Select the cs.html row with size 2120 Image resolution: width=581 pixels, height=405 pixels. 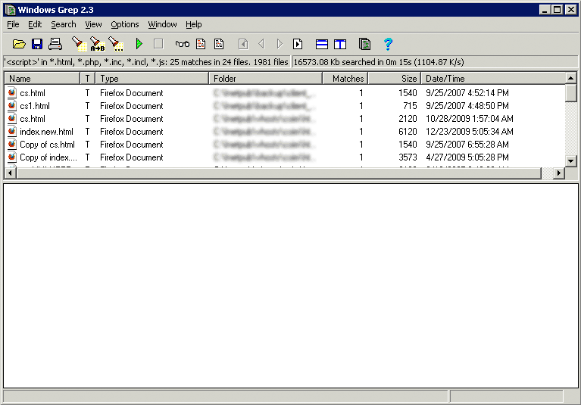point(286,119)
